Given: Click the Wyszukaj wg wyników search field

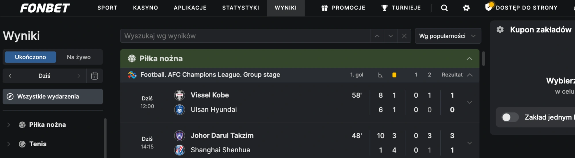Looking at the screenshot, I should [x=244, y=36].
